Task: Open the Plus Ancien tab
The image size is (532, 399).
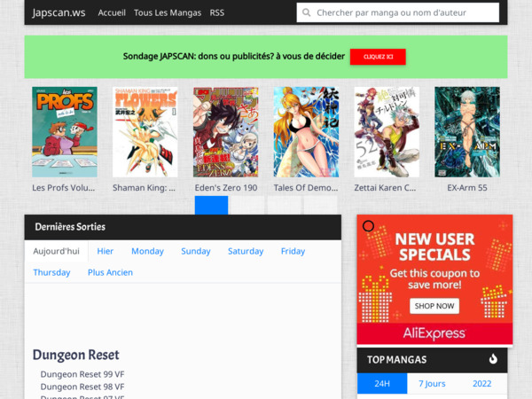Action: pos(110,272)
